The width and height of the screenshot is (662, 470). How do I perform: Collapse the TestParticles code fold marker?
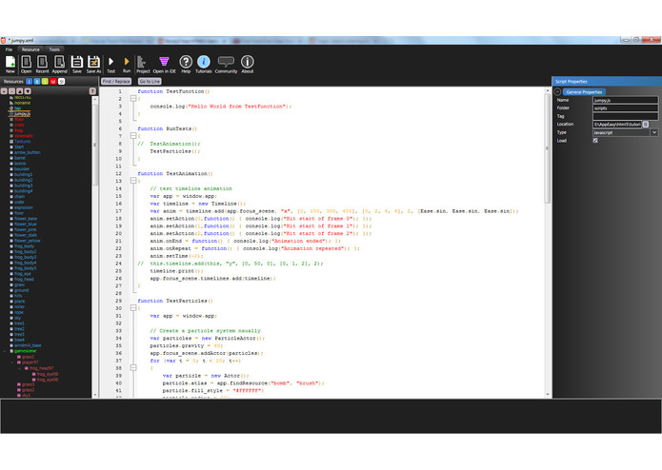tap(133, 308)
